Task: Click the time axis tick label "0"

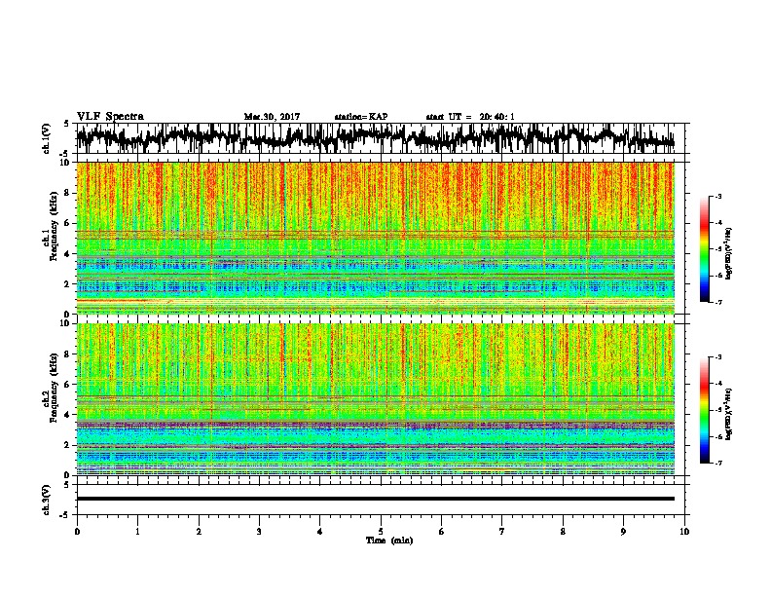Action: coord(77,532)
